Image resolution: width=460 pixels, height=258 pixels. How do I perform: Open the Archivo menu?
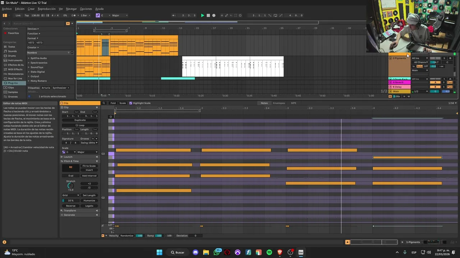pos(7,9)
